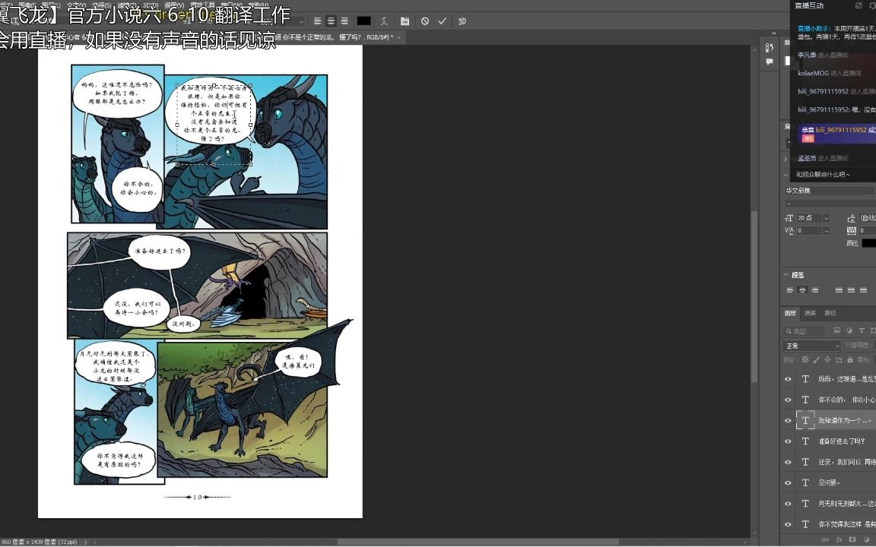The height and width of the screenshot is (547, 876).
Task: Click paragraph right align icon
Action: pyautogui.click(x=814, y=290)
